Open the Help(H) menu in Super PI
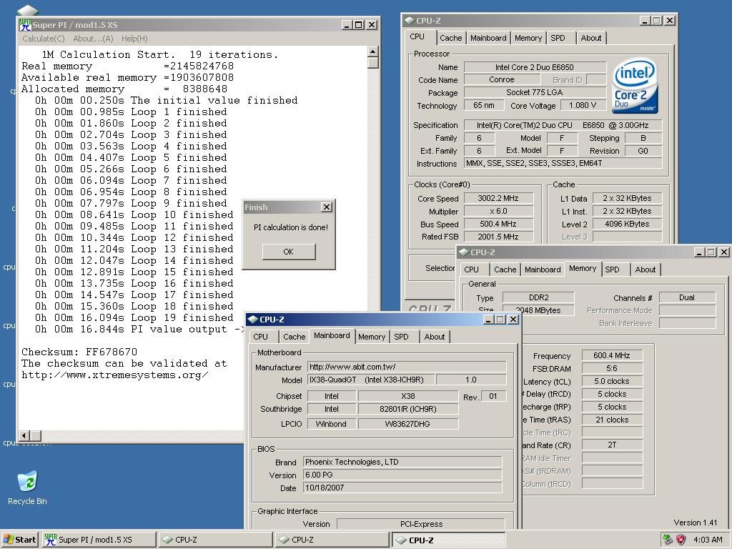The height and width of the screenshot is (549, 732). pyautogui.click(x=134, y=39)
